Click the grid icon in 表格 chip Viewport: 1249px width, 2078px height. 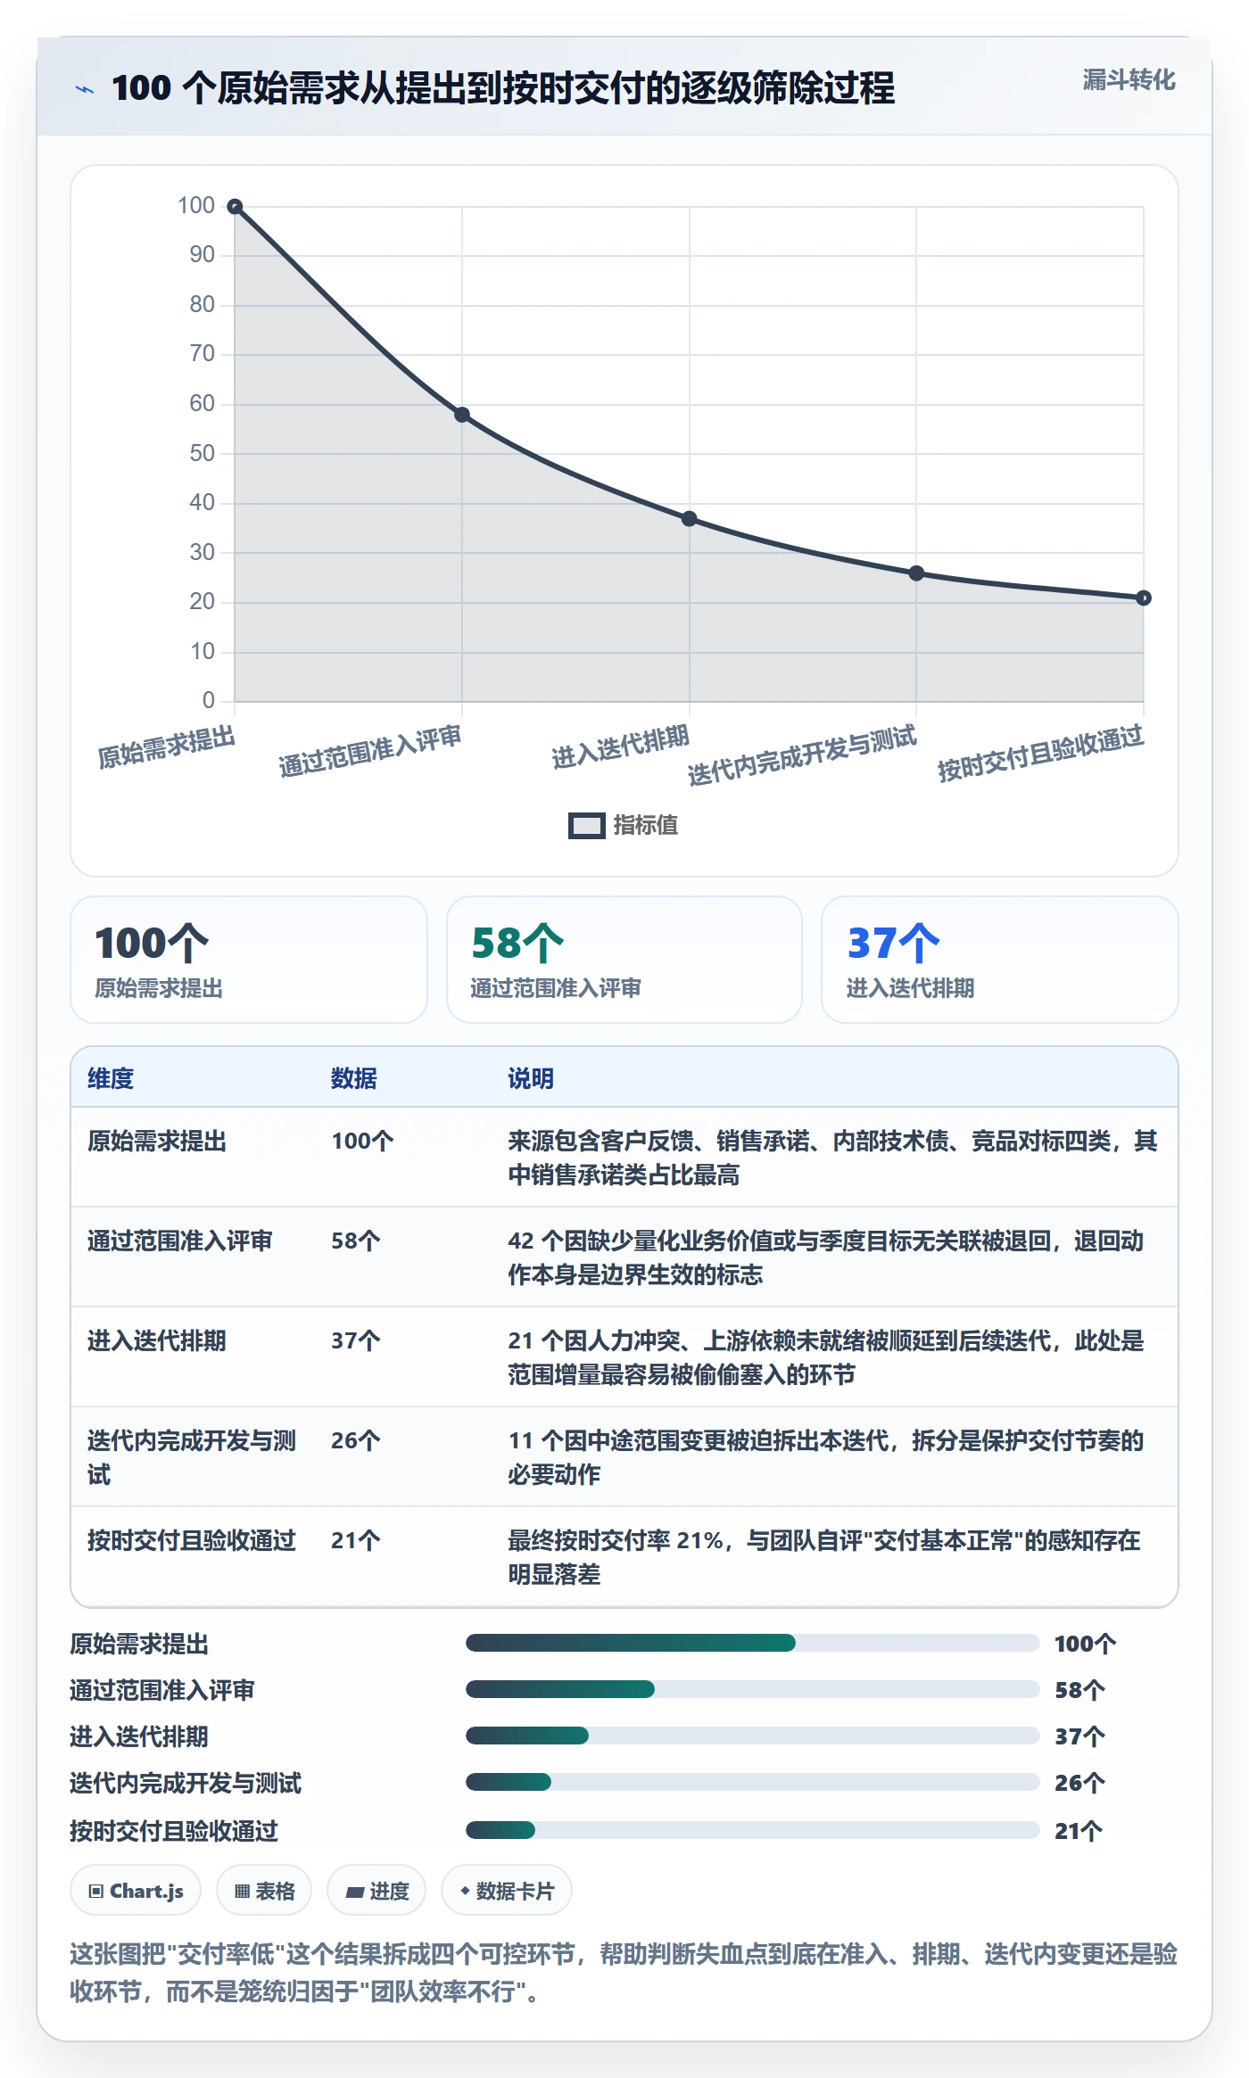click(242, 1892)
